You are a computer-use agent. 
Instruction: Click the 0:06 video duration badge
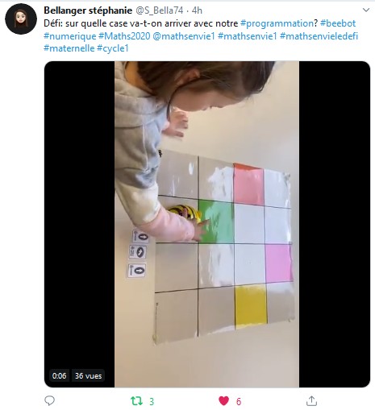click(x=59, y=375)
